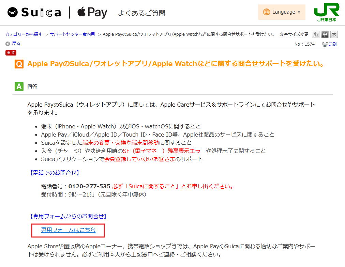Click the No : 1574 label
Viewport: 345px width, 267px height.
pos(304,44)
